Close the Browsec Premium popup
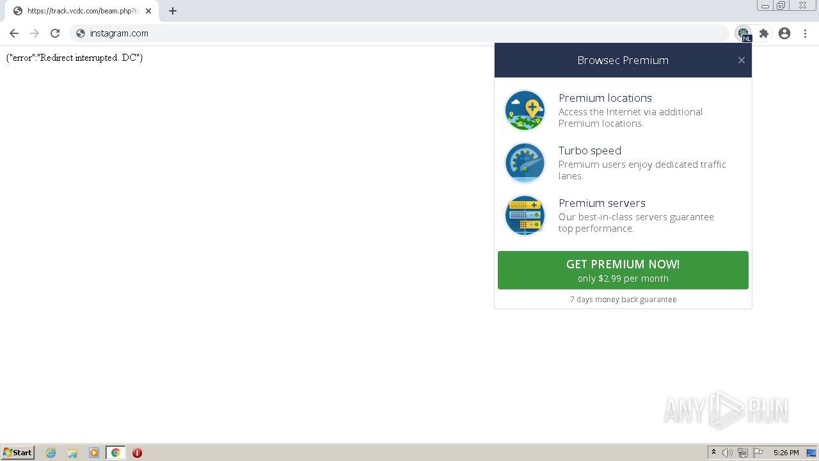Image resolution: width=819 pixels, height=461 pixels. [x=742, y=60]
